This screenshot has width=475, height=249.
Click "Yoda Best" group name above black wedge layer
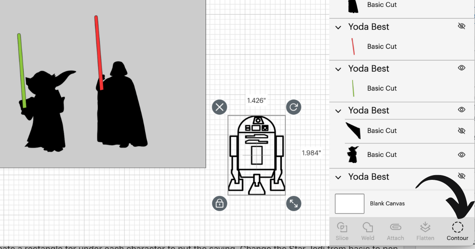point(369,111)
